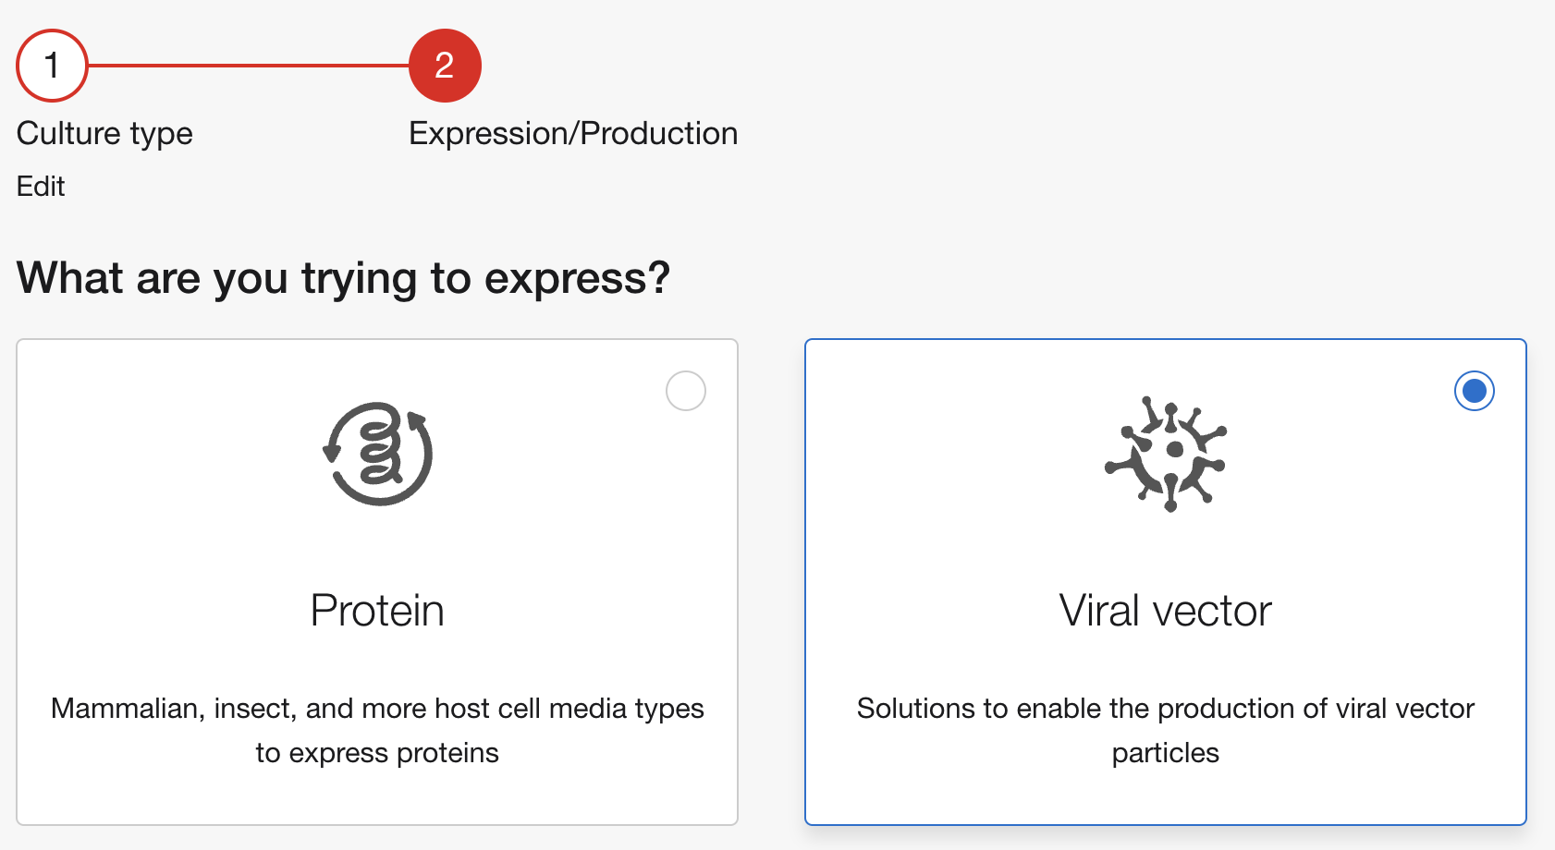The image size is (1555, 850).
Task: Click the Protein card title
Action: [377, 611]
